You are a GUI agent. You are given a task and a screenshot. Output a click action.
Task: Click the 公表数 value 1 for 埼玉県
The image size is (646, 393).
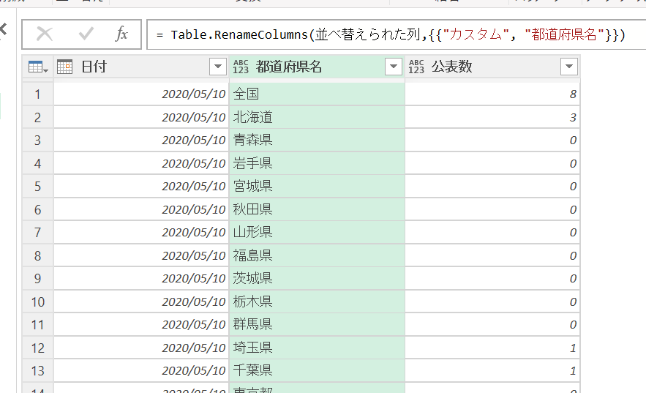click(x=492, y=348)
